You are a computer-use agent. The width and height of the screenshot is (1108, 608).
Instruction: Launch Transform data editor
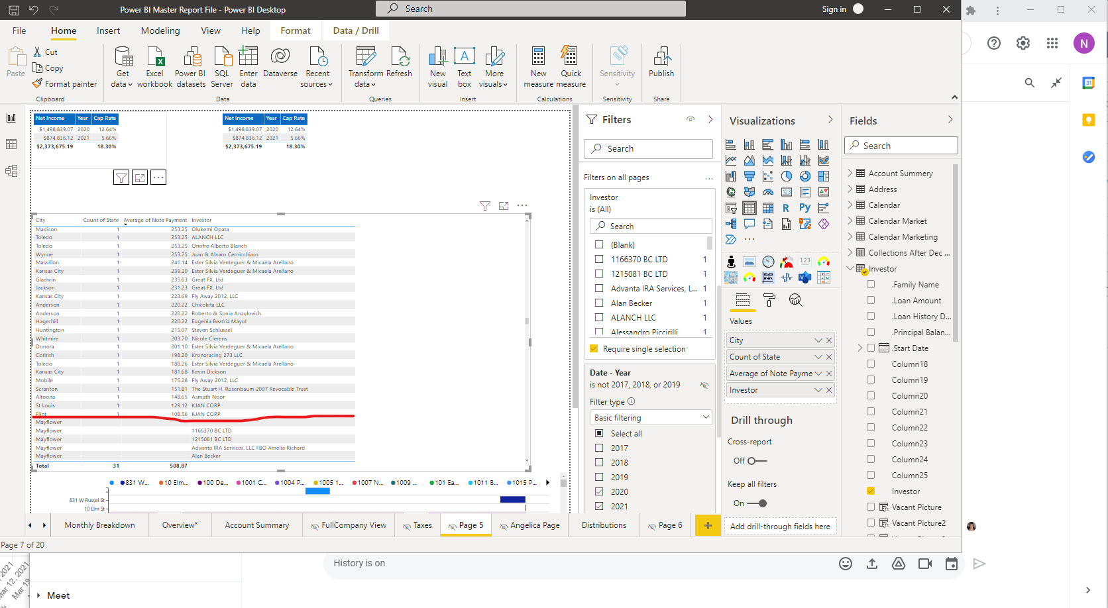click(x=365, y=66)
